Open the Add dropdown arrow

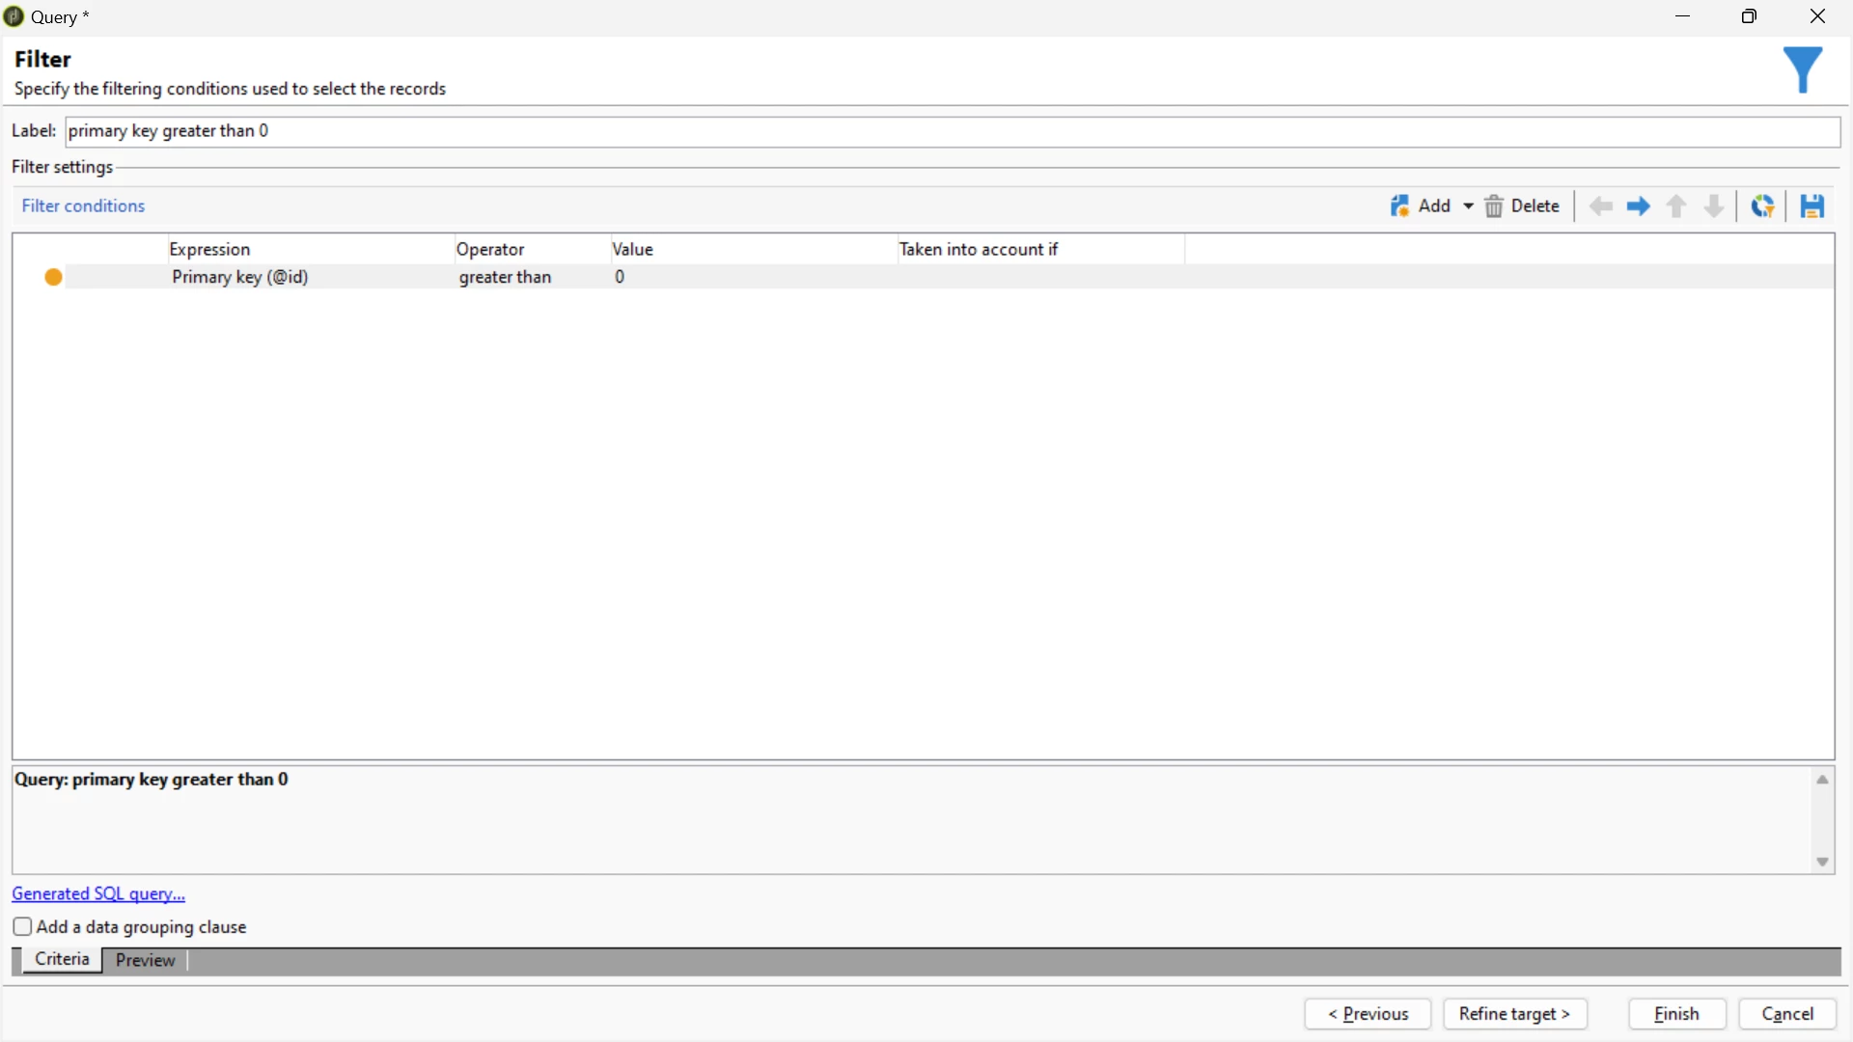click(1468, 206)
